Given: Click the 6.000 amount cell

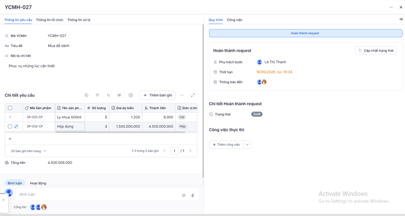Looking at the screenshot, I should (x=158, y=117).
